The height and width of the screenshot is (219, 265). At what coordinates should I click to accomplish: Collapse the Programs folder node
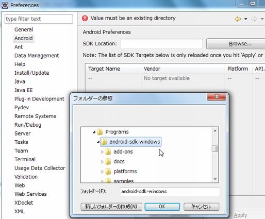click(94, 132)
